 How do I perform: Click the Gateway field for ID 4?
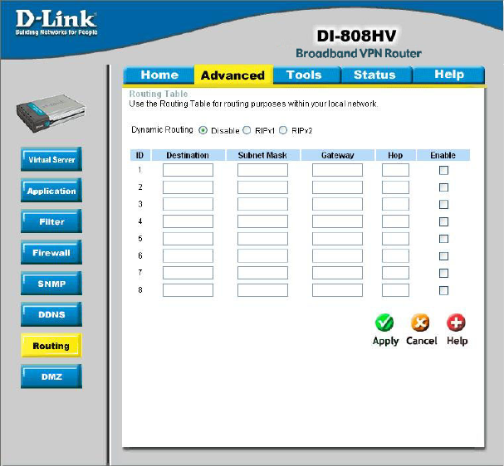tap(337, 221)
